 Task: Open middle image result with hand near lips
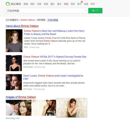(x=44, y=108)
